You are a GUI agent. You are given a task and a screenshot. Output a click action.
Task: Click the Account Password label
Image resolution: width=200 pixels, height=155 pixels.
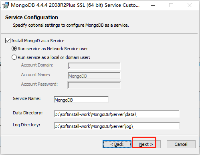point(39,84)
